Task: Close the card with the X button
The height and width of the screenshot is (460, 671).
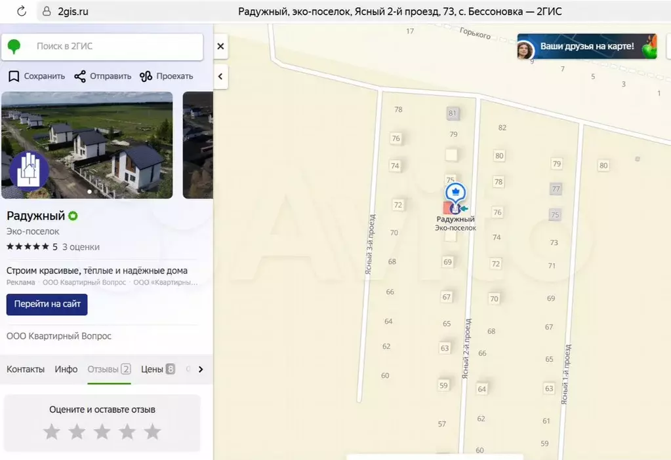Action: pos(220,46)
